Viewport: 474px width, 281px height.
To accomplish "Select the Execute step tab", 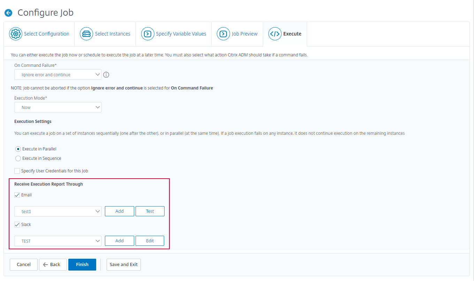I will (285, 34).
